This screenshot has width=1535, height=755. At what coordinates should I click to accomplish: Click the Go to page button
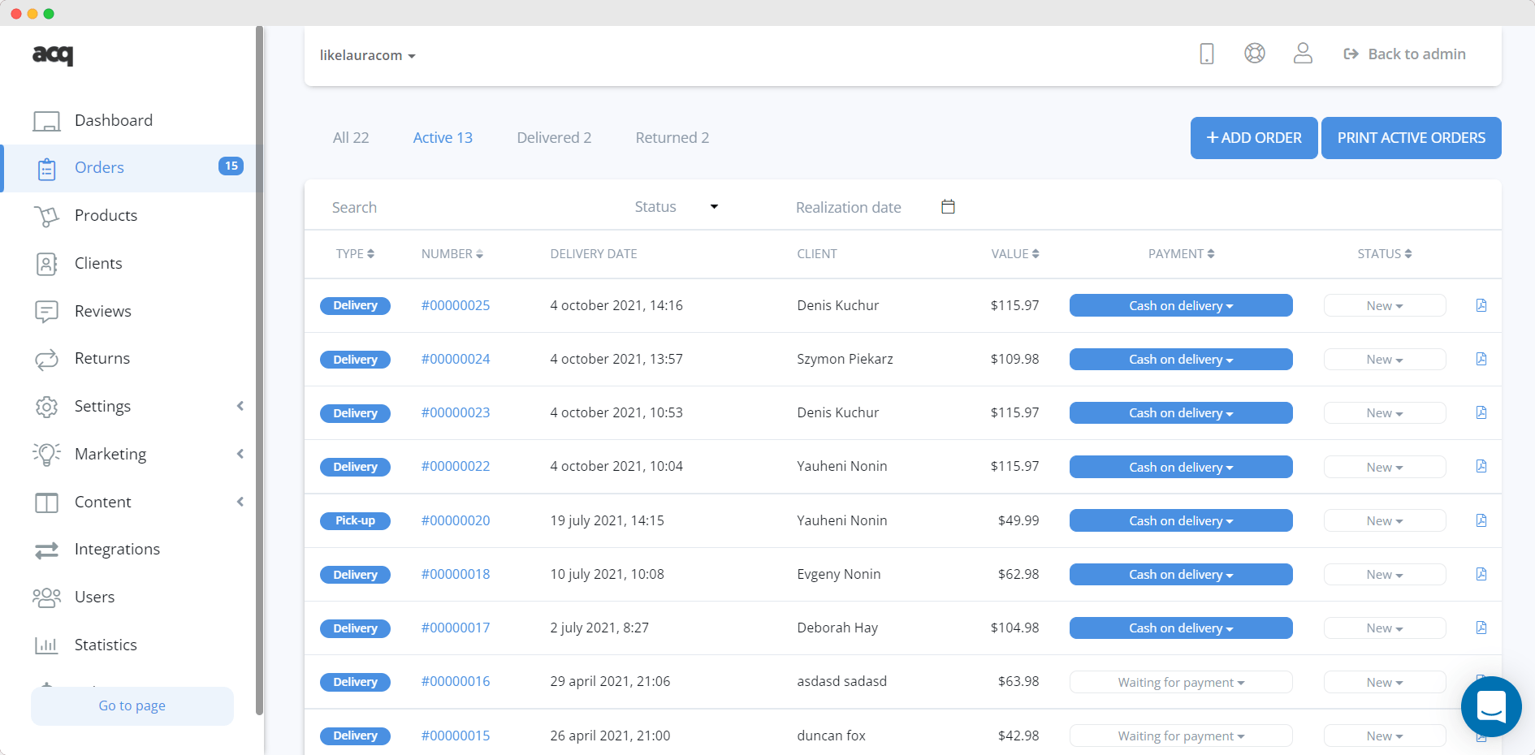(x=132, y=706)
